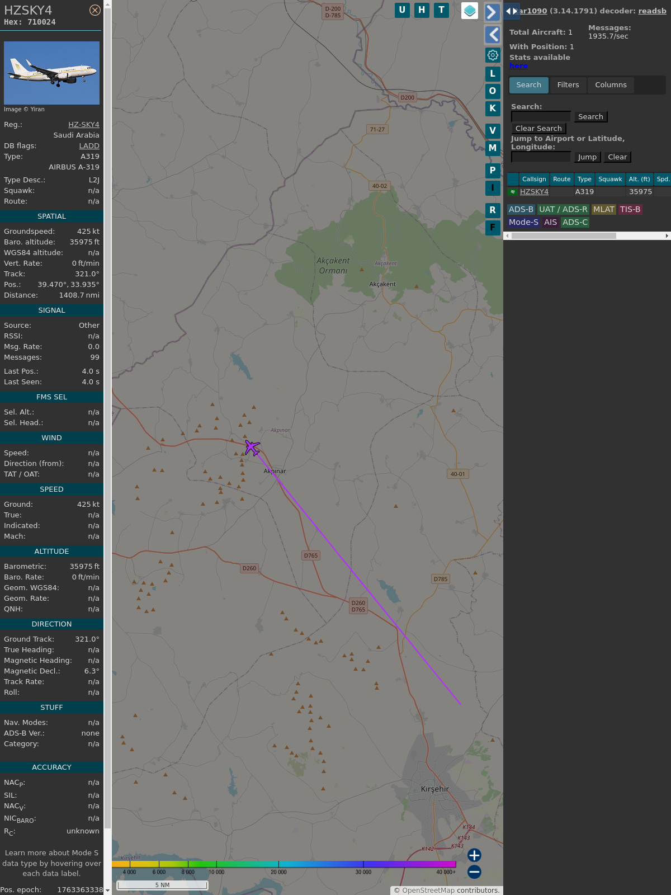
Task: Switch to the Columns tab
Action: coord(611,85)
